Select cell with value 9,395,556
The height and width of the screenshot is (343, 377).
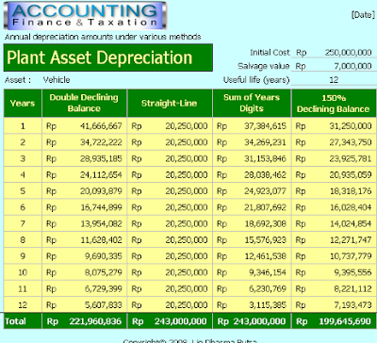334,272
